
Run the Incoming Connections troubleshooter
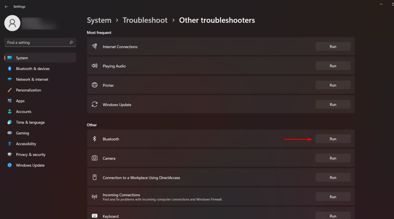click(333, 197)
